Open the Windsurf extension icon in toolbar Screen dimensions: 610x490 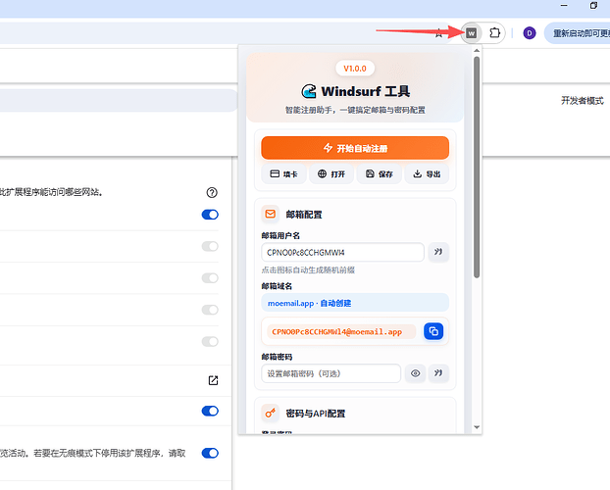tap(471, 33)
